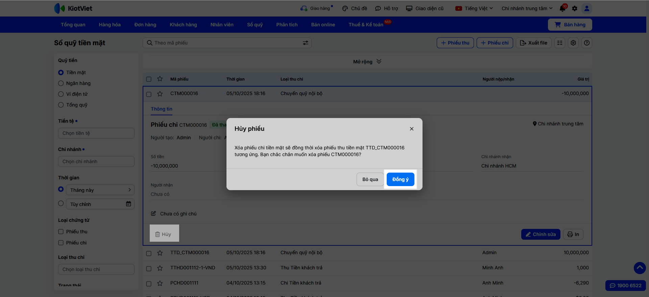
Task: Click the help question mark icon
Action: tap(587, 43)
